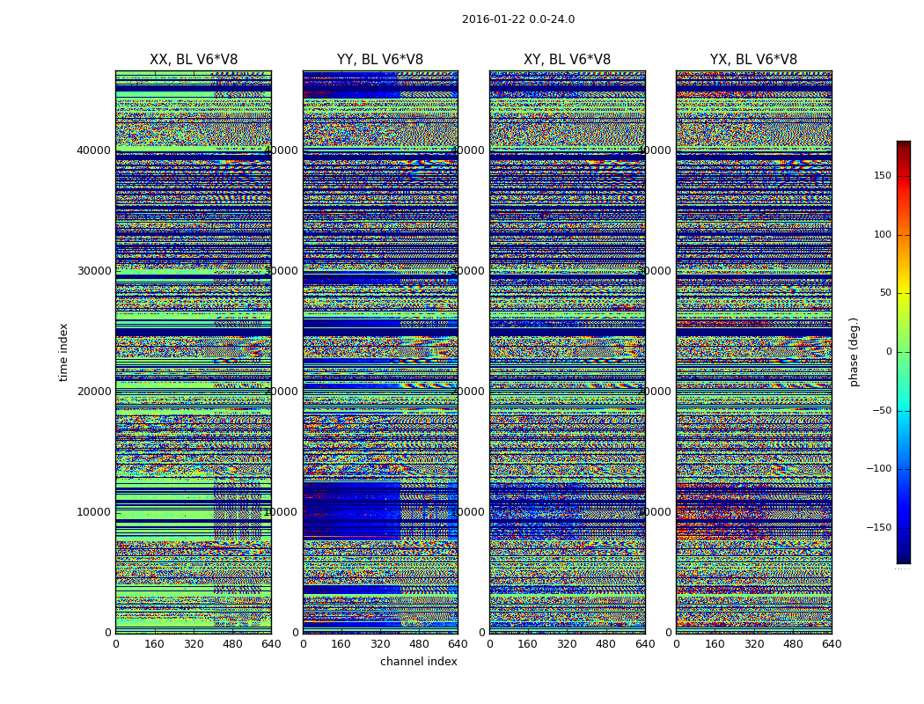Select the "XX, BL V6*V8" subplot title

[193, 60]
